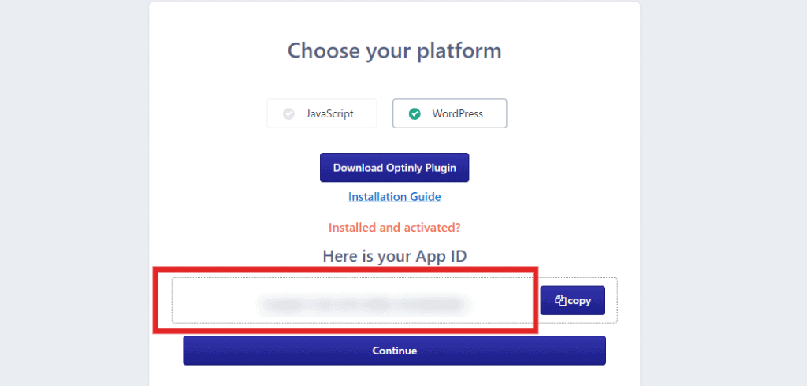The width and height of the screenshot is (807, 386).
Task: Click the 'Installed and activated?' text
Action: [394, 227]
